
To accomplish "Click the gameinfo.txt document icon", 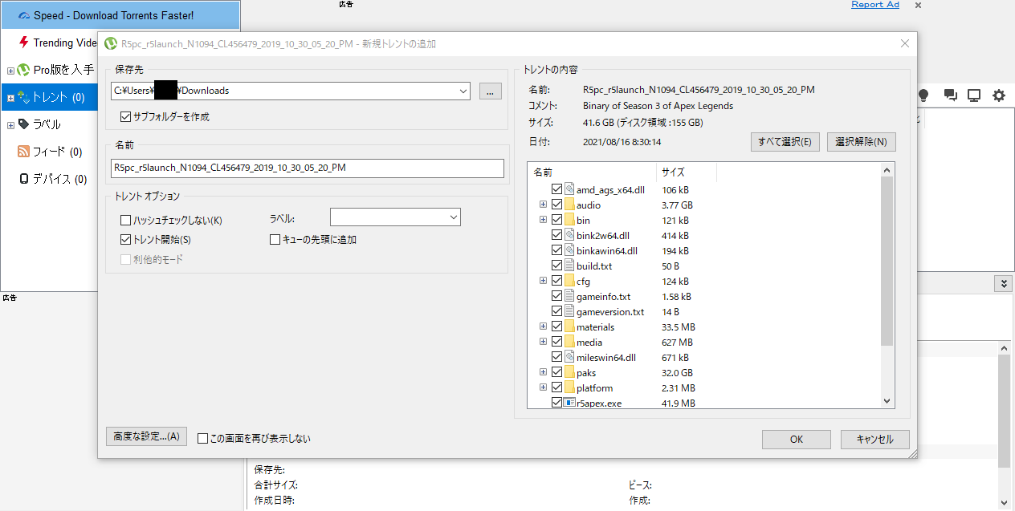I will [x=569, y=296].
